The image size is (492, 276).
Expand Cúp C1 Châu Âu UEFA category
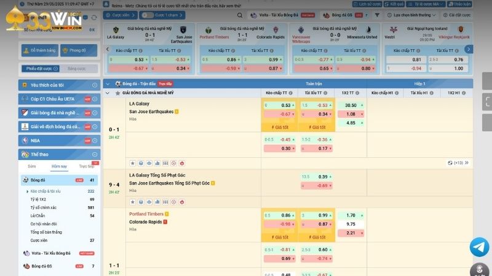point(59,99)
